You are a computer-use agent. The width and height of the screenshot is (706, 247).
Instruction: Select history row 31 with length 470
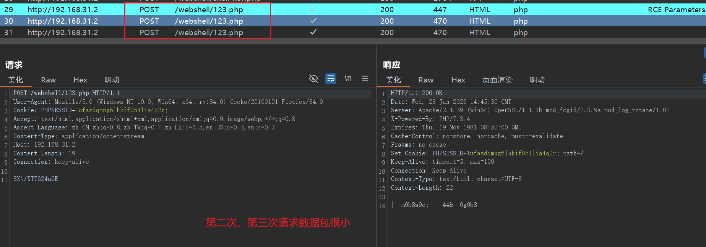[x=440, y=32]
